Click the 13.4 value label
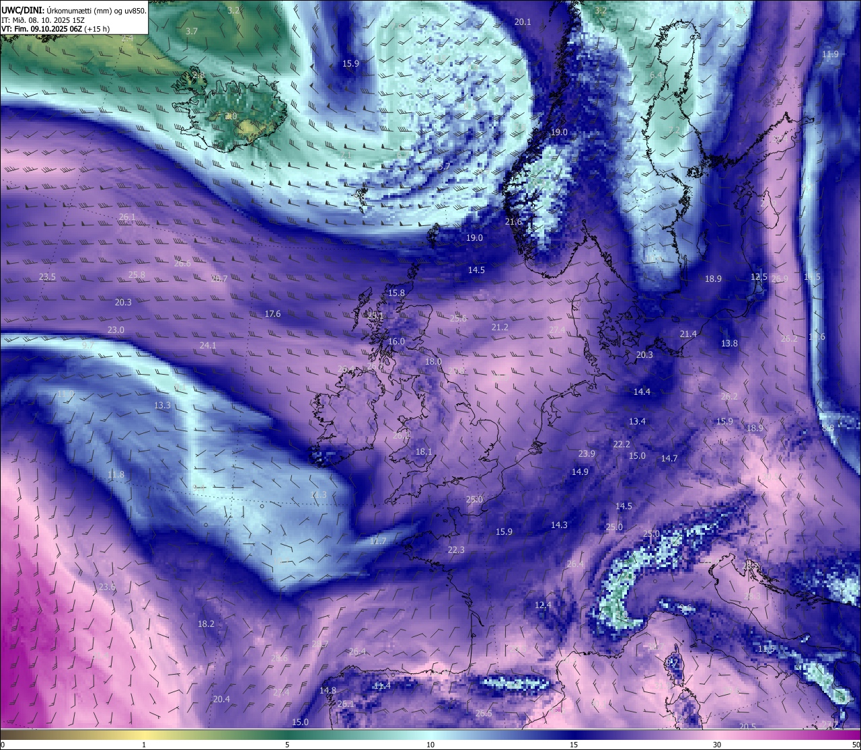Screen dimensions: 861x750 637,421
